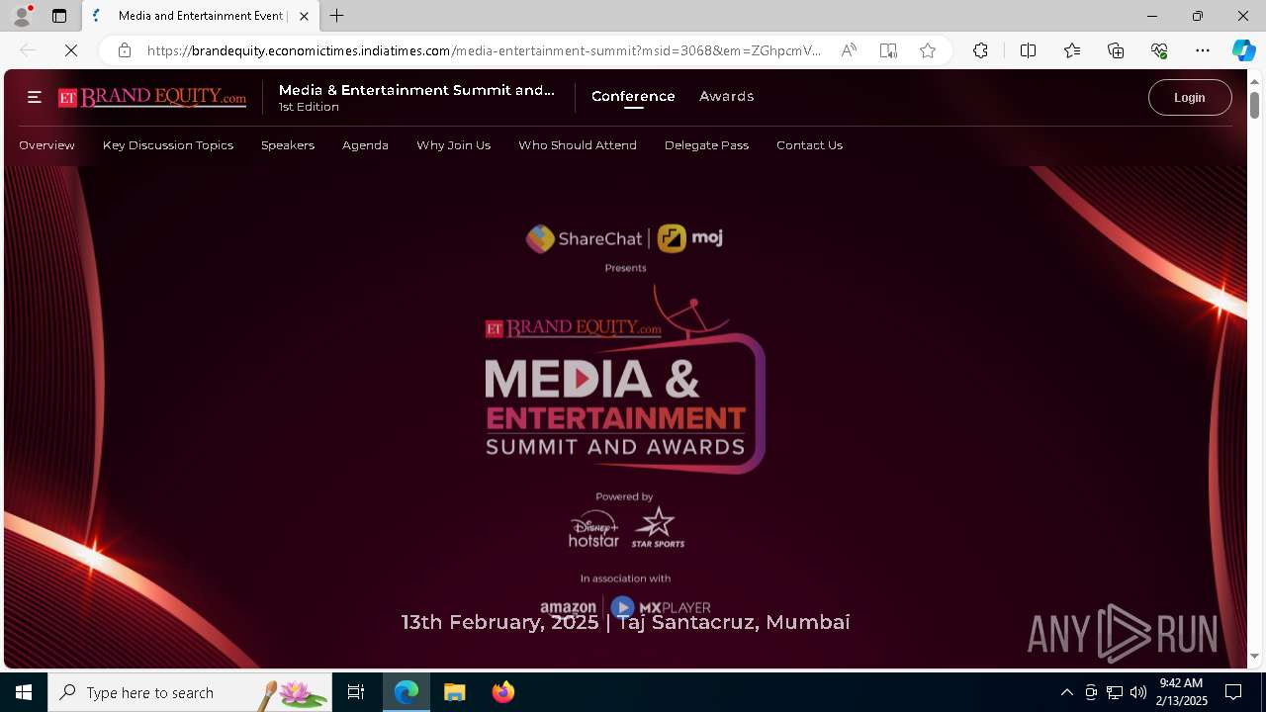
Task: Click the ET Brand Equity logo in header
Action: pos(152,97)
